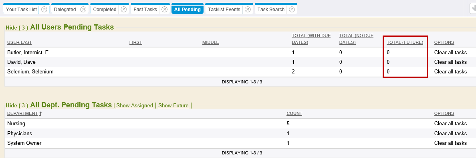The width and height of the screenshot is (476, 158).
Task: Click the down arrow button at top right
Action: coord(473,9)
